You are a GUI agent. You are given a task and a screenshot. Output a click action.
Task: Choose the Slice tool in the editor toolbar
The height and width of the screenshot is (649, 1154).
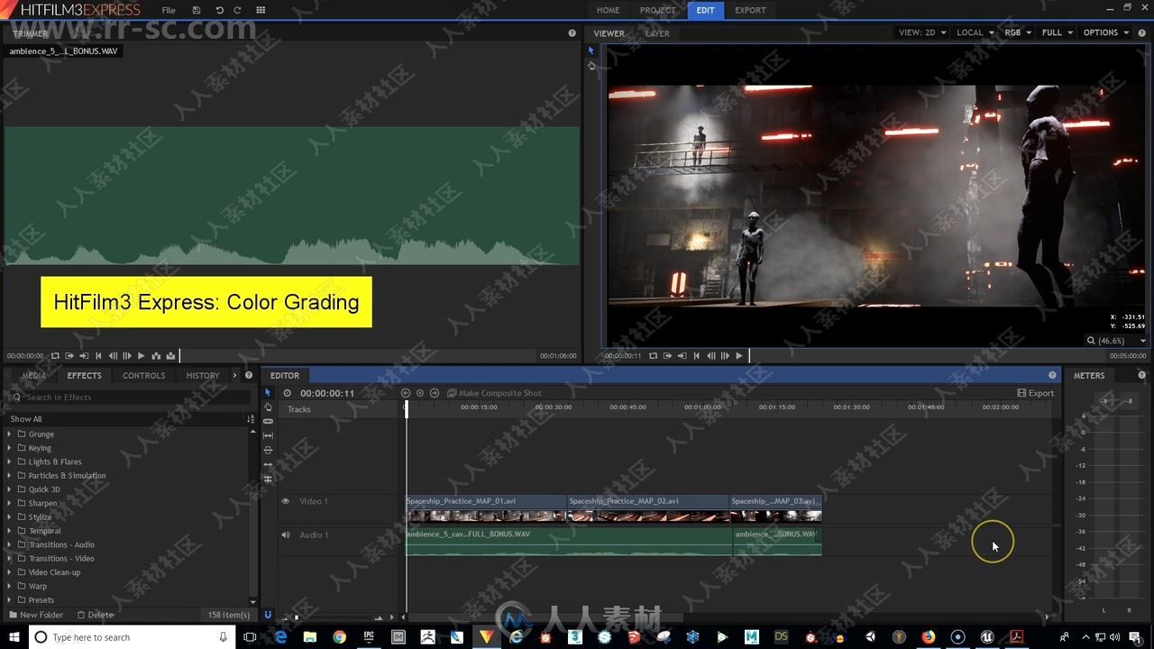pos(268,422)
